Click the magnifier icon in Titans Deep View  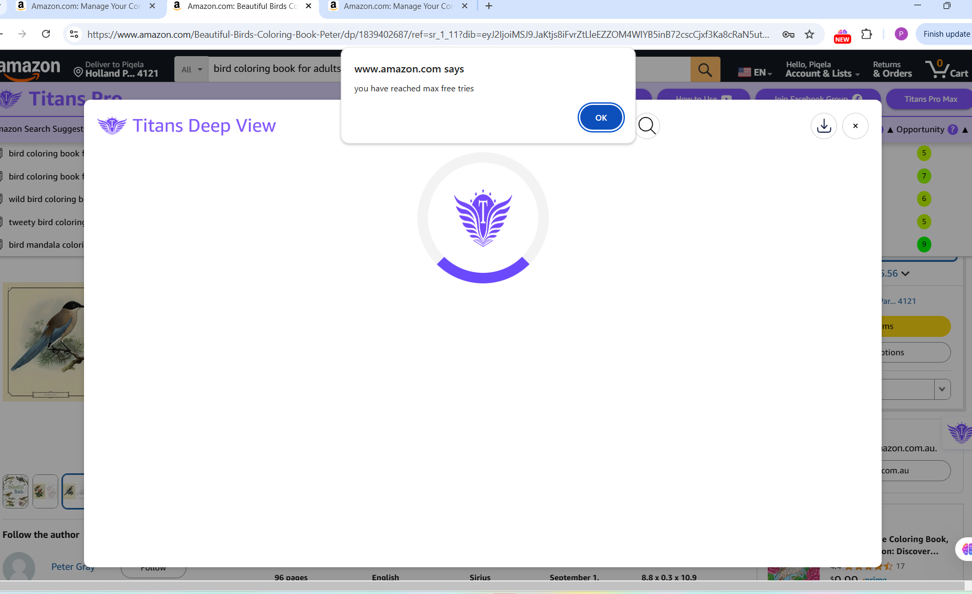[x=647, y=126]
